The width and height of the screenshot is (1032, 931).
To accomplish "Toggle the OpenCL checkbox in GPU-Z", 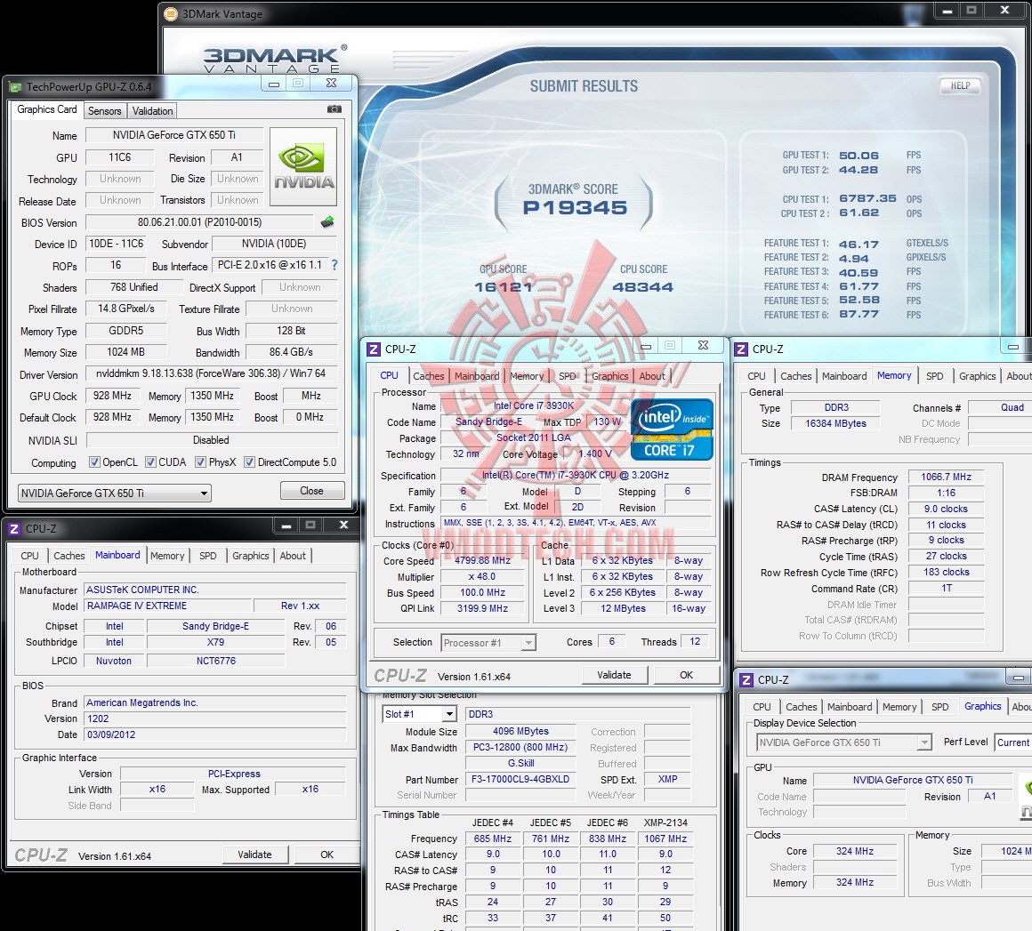I will pyautogui.click(x=95, y=461).
